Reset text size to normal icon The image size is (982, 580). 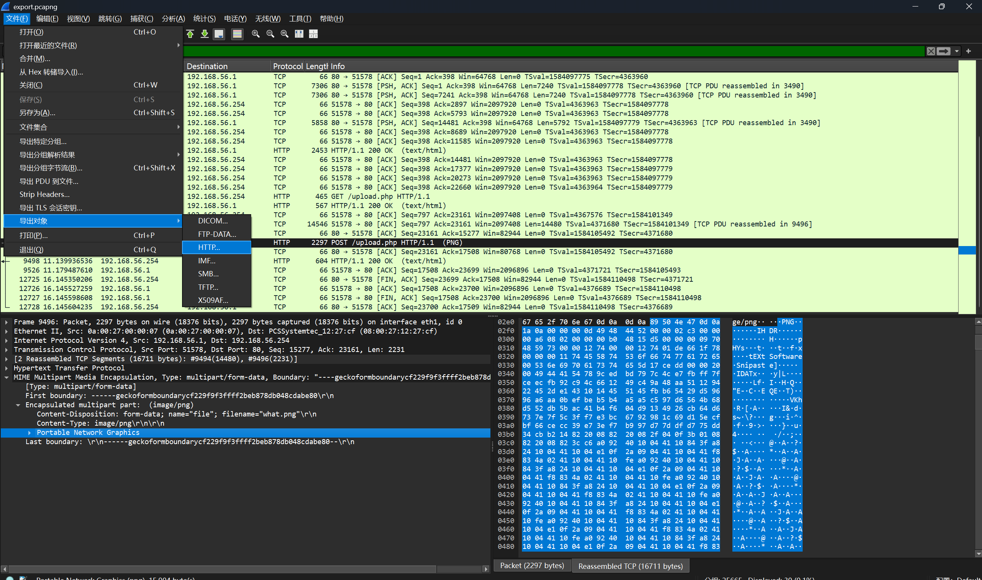click(x=285, y=34)
